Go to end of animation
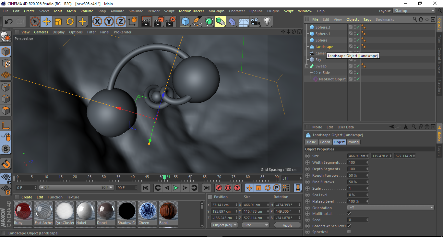 (206, 188)
